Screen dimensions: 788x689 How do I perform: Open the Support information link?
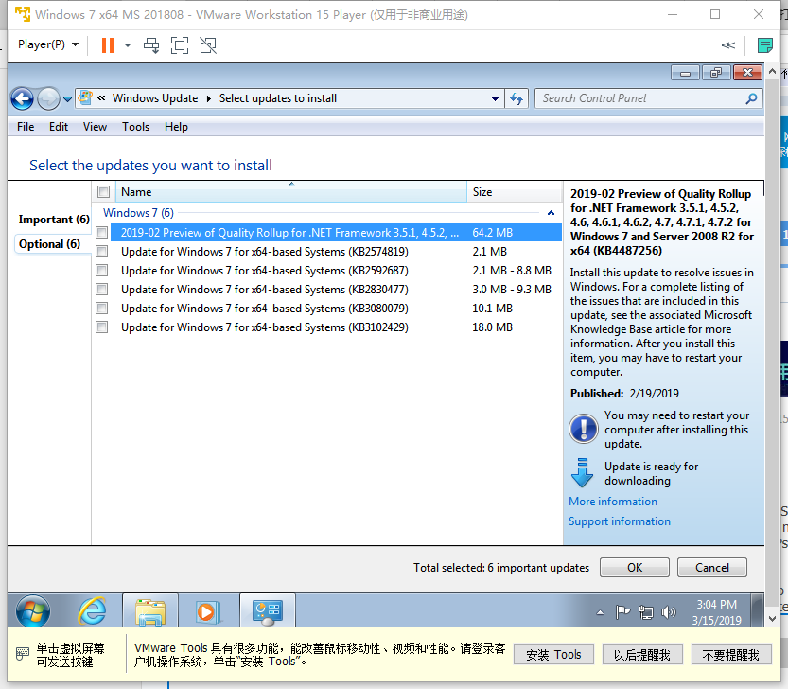pos(619,521)
